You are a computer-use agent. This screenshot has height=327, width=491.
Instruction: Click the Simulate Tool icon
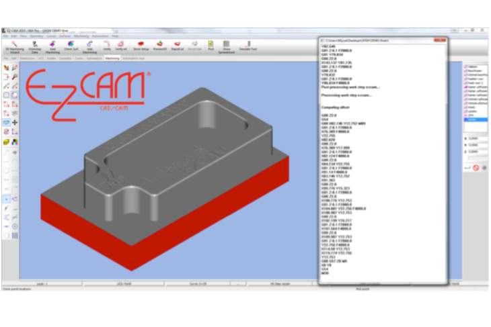click(x=248, y=46)
